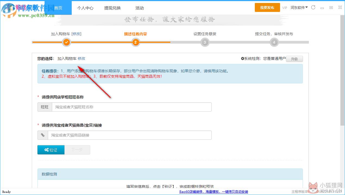Select the step 3 circle marker
This screenshot has width=345, height=195.
coord(205,42)
